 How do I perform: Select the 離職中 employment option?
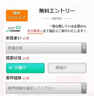click(x=67, y=68)
